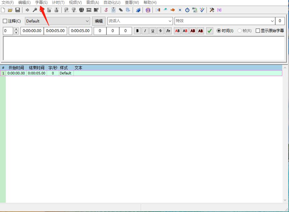Image resolution: width=289 pixels, height=212 pixels.
Task: Open the Resample Resolution icon
Action: (x=180, y=10)
